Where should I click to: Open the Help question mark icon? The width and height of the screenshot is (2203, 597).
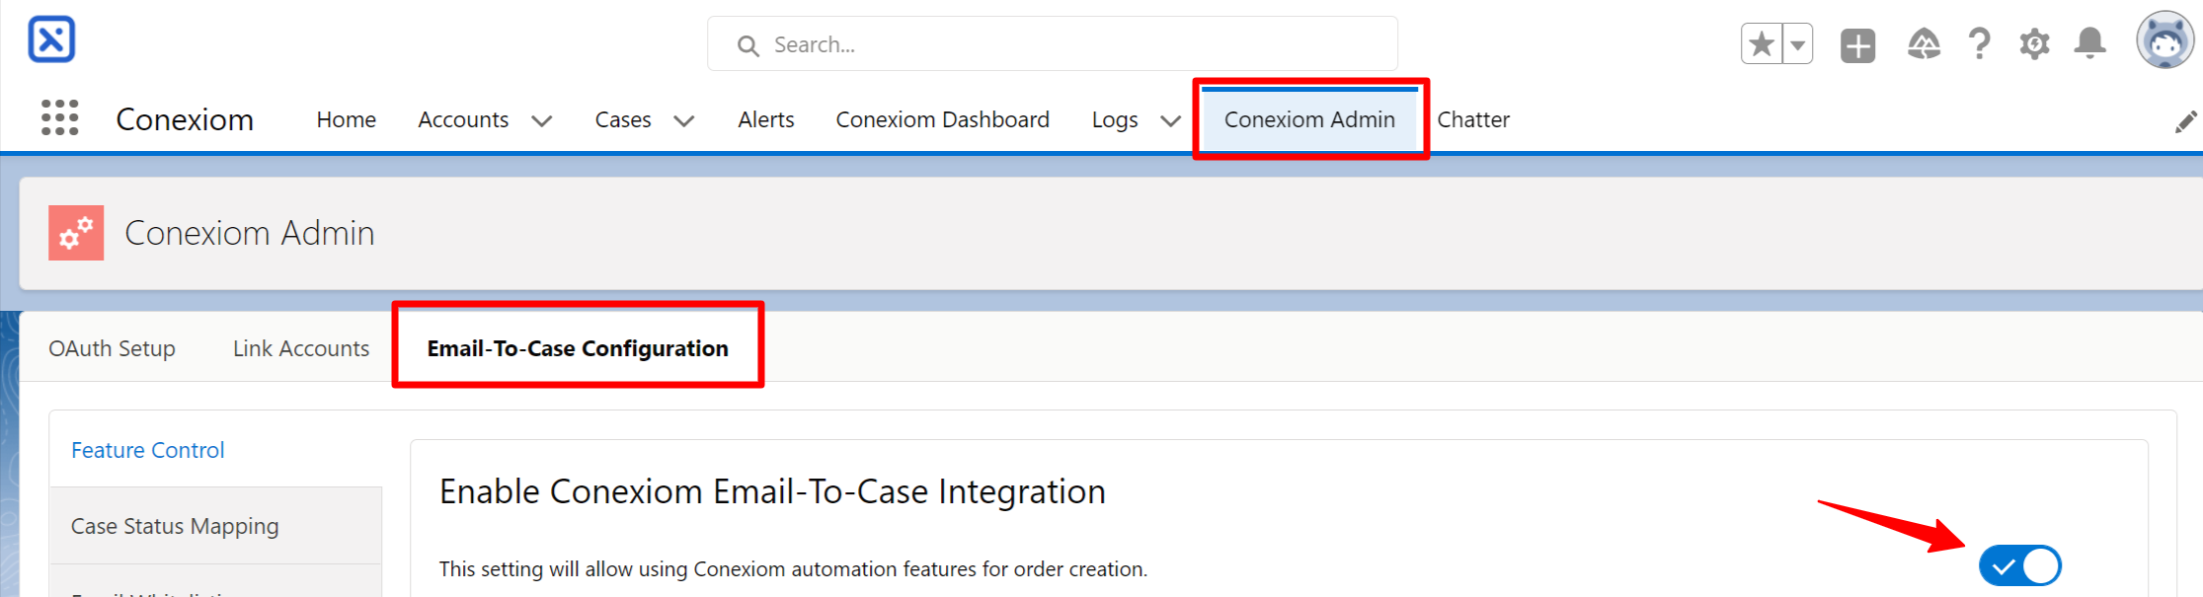tap(1979, 44)
